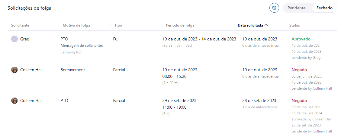
Task: Select the Fechado toggle
Action: coord(324,8)
